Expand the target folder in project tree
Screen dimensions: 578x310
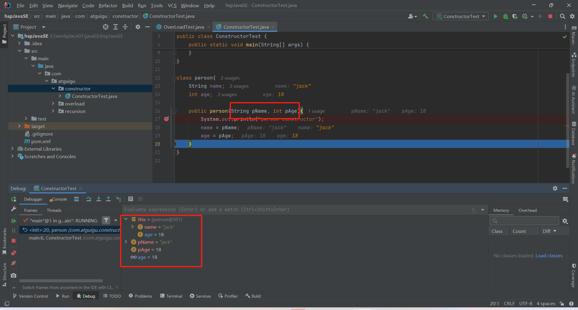(x=19, y=126)
